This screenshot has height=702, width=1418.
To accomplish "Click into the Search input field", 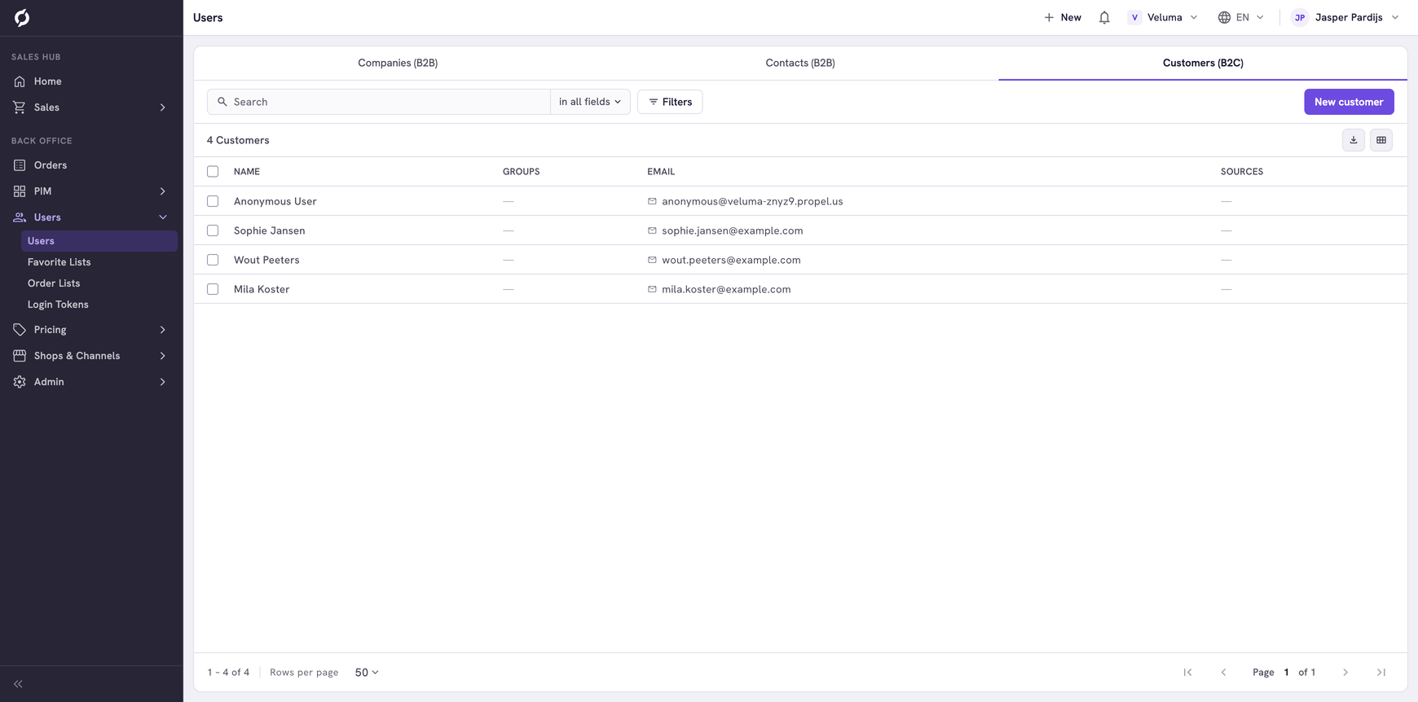I will (379, 102).
